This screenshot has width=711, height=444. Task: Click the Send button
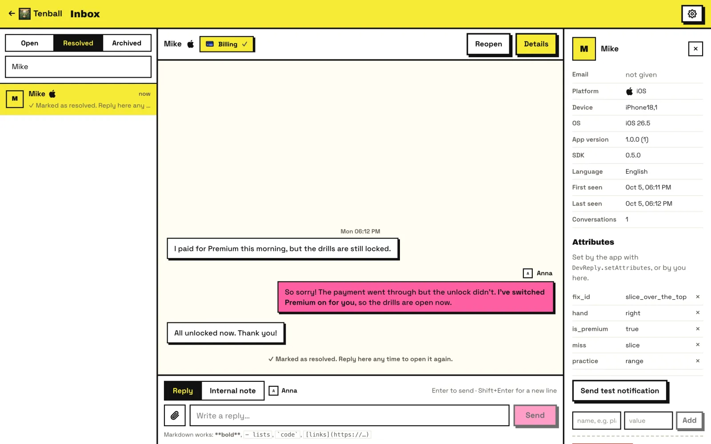click(535, 416)
